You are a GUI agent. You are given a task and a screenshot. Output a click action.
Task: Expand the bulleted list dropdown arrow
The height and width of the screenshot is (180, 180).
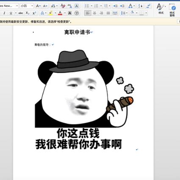91,6
